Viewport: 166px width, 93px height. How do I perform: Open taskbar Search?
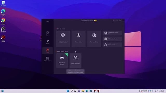point(72,91)
